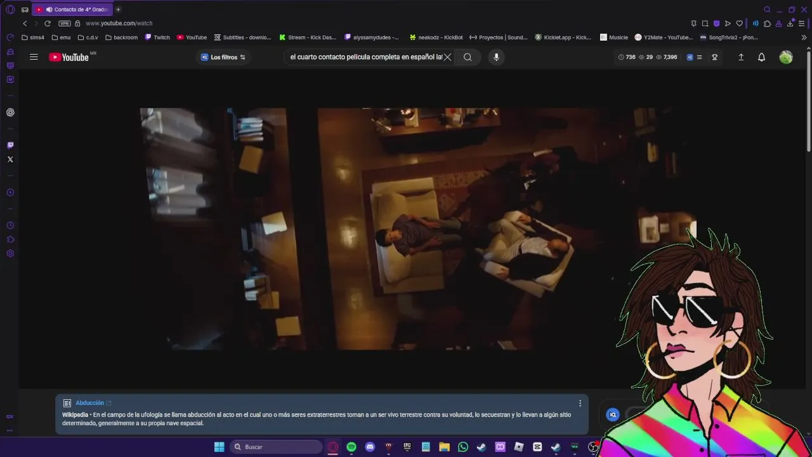Click the pin icon in address bar

coord(693,23)
